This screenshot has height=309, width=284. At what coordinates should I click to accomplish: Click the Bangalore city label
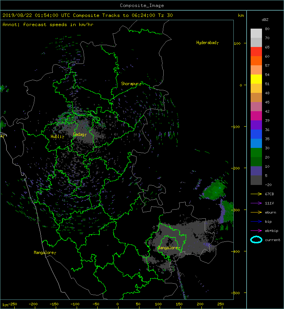click(169, 248)
